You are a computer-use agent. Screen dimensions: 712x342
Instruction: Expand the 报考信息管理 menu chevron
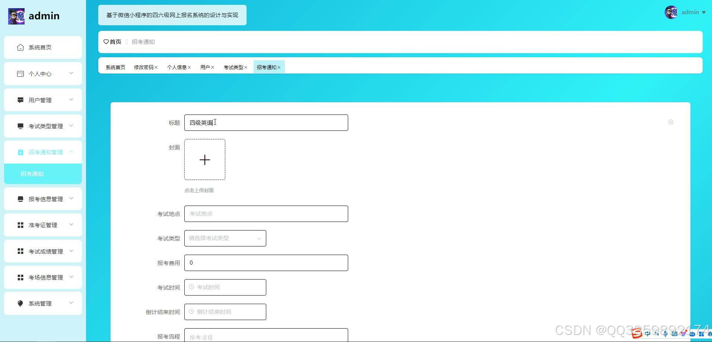(71, 199)
